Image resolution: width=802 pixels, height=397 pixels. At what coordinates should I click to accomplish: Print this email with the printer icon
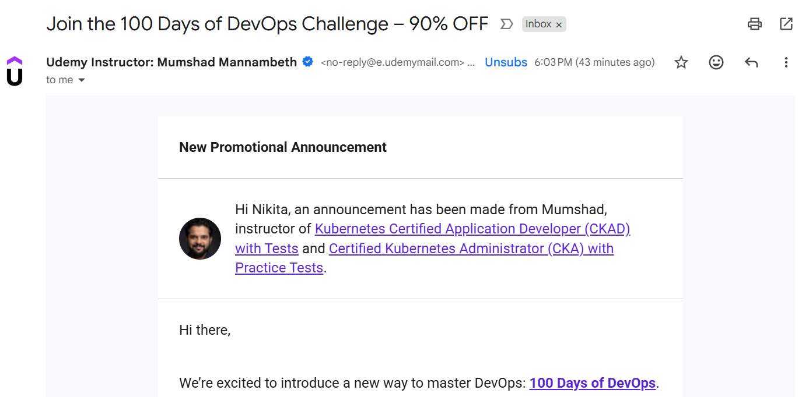coord(755,24)
